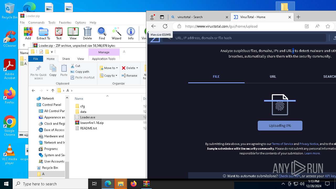
Task: Click the Edge address bar URL
Action: coord(221,26)
